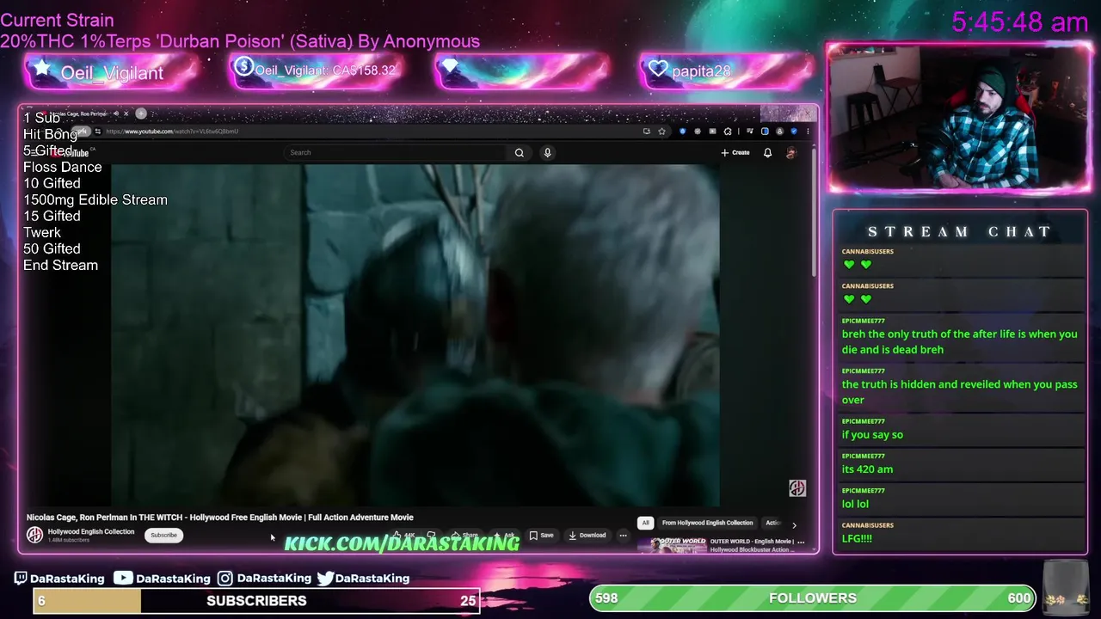Bookmark this page with star icon
The image size is (1101, 619).
point(661,132)
